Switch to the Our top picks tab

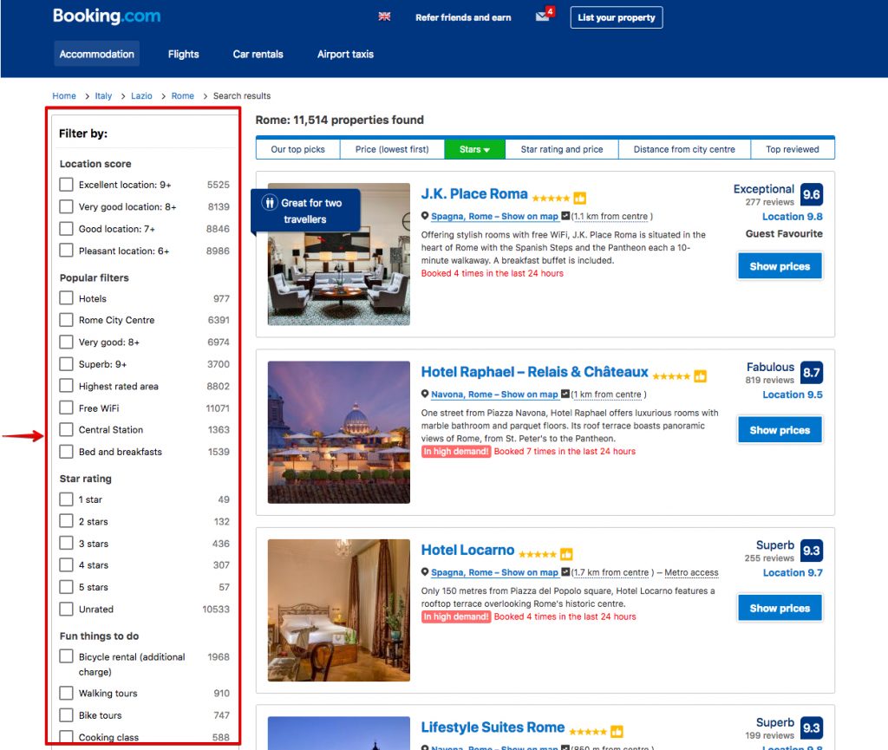tap(298, 149)
